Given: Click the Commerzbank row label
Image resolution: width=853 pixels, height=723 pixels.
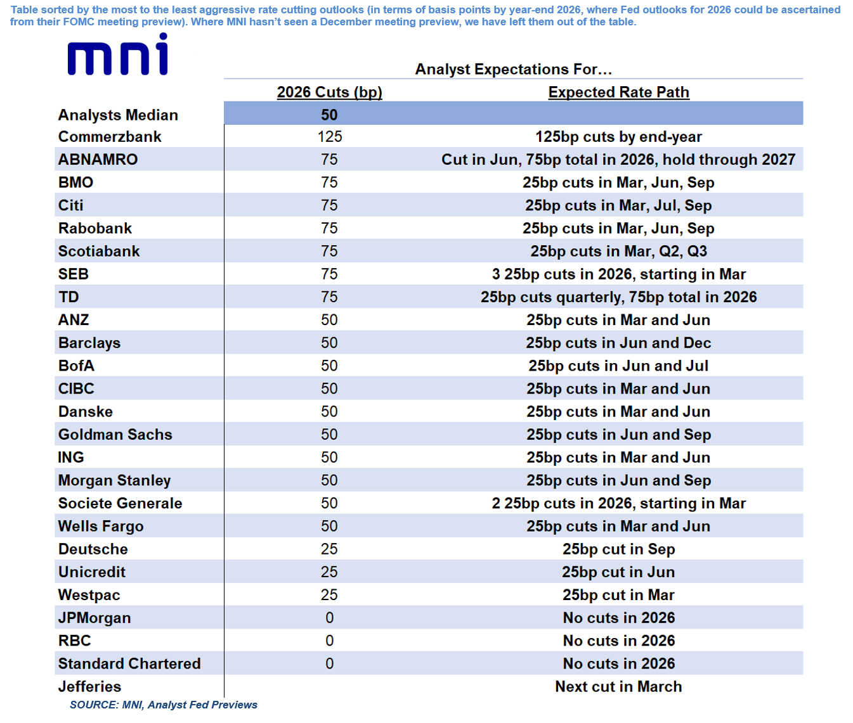Looking at the screenshot, I should (110, 137).
